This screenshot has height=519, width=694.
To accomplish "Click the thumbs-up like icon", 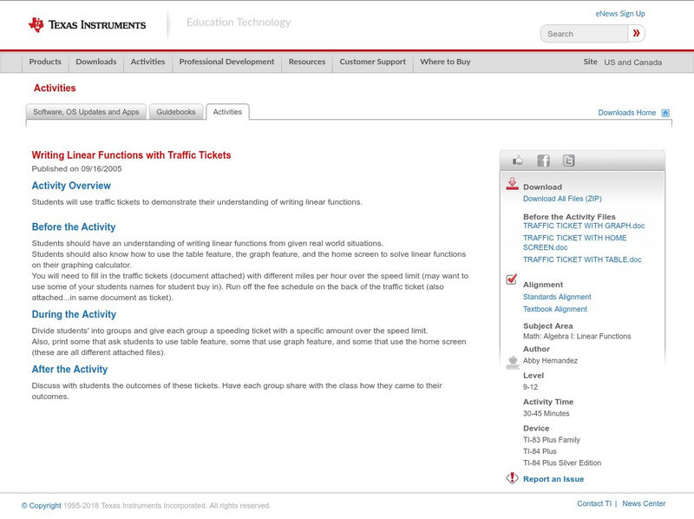I will 517,161.
